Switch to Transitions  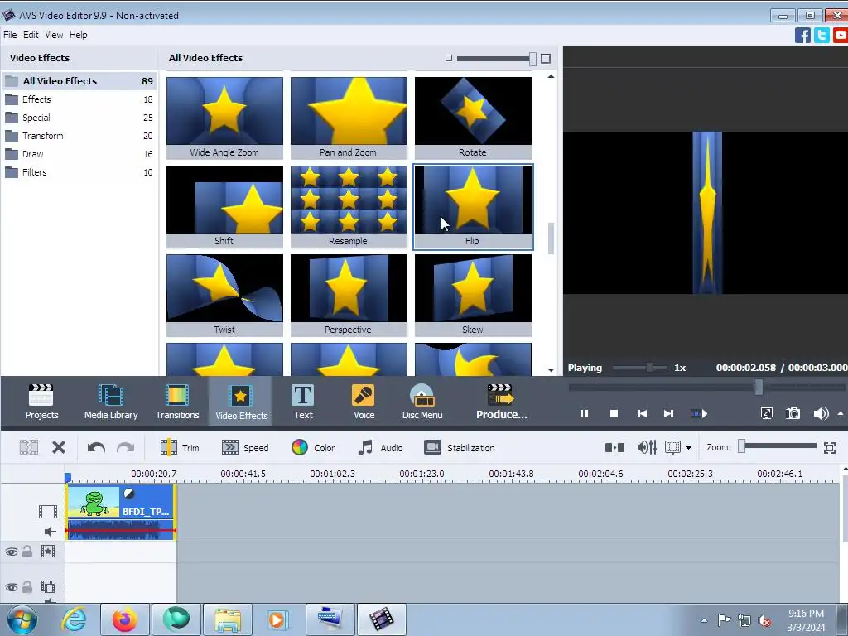(177, 402)
